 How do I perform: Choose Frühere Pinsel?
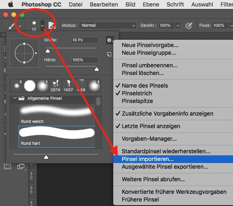click(x=140, y=200)
